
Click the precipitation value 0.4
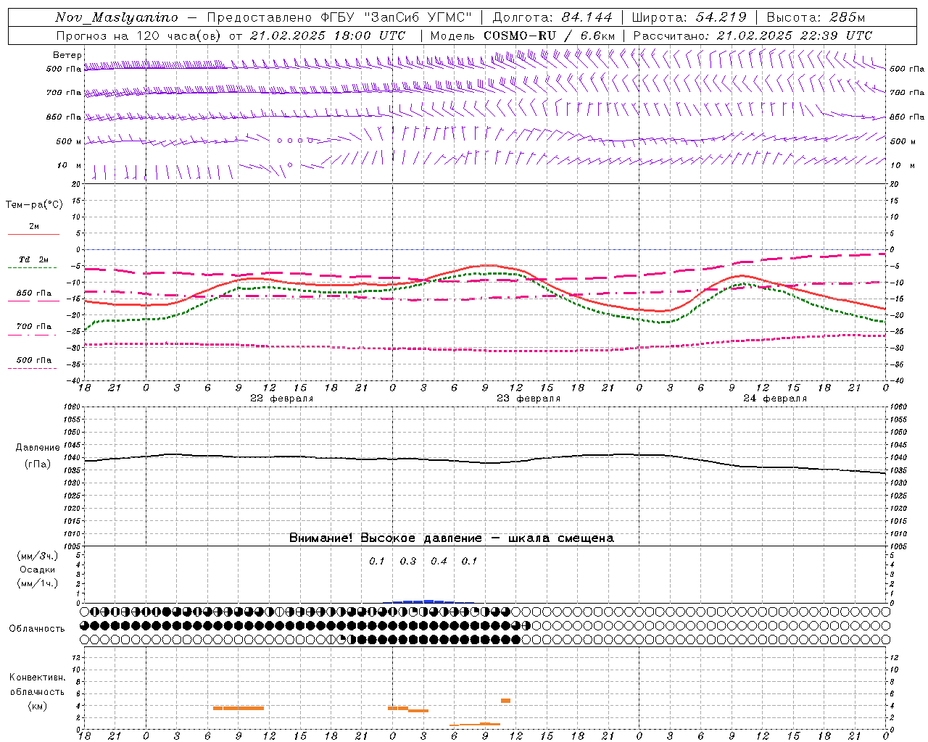click(439, 561)
